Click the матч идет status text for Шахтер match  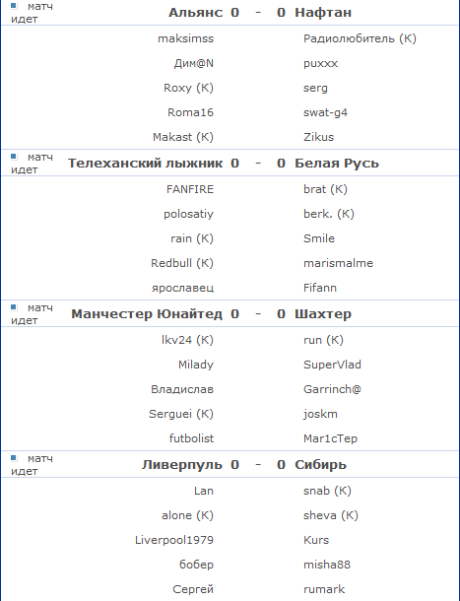tap(32, 314)
